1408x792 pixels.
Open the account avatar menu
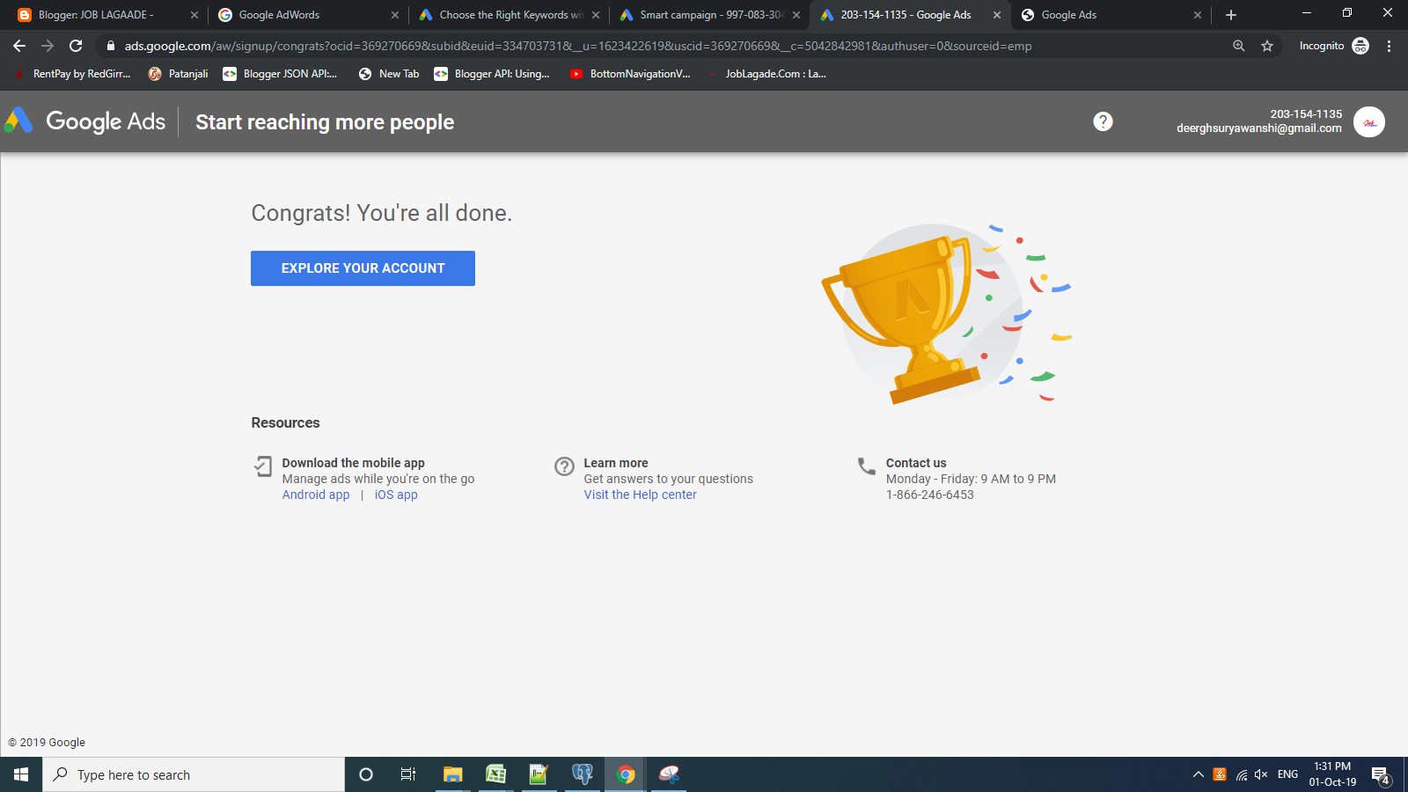pyautogui.click(x=1369, y=121)
